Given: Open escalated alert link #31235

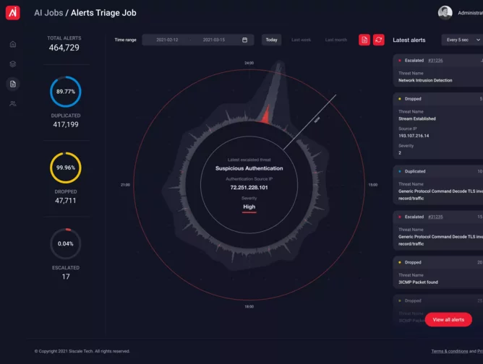Looking at the screenshot, I should 435,217.
